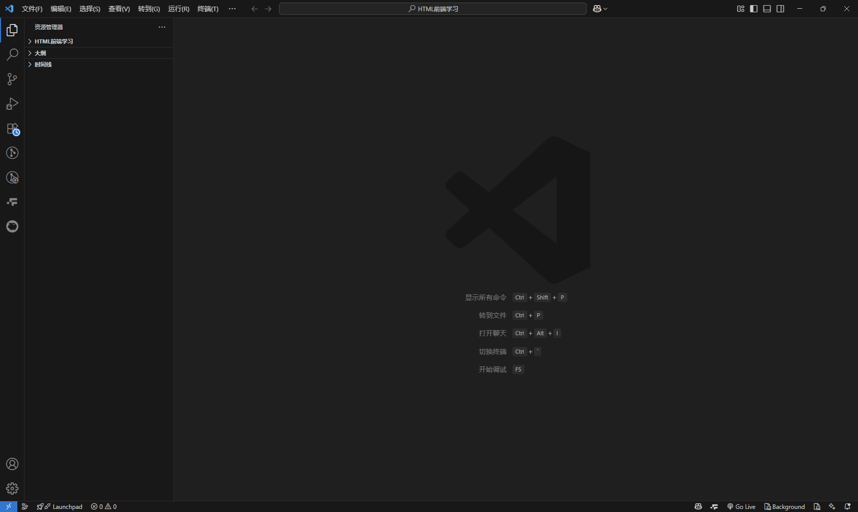Screen dimensions: 858x512
Task: Go back with the left arrow
Action: [x=254, y=9]
